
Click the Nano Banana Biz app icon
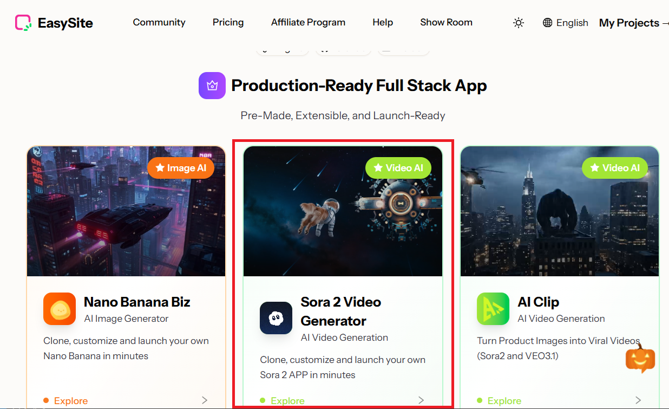tap(60, 309)
